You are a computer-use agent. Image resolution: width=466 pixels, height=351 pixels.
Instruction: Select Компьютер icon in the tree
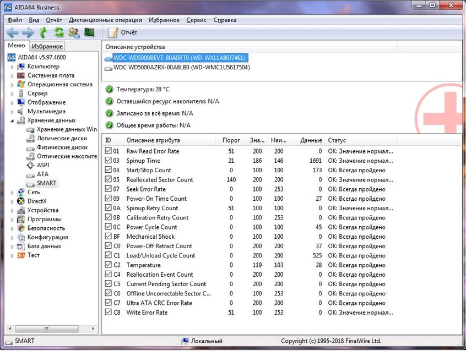pyautogui.click(x=21, y=67)
